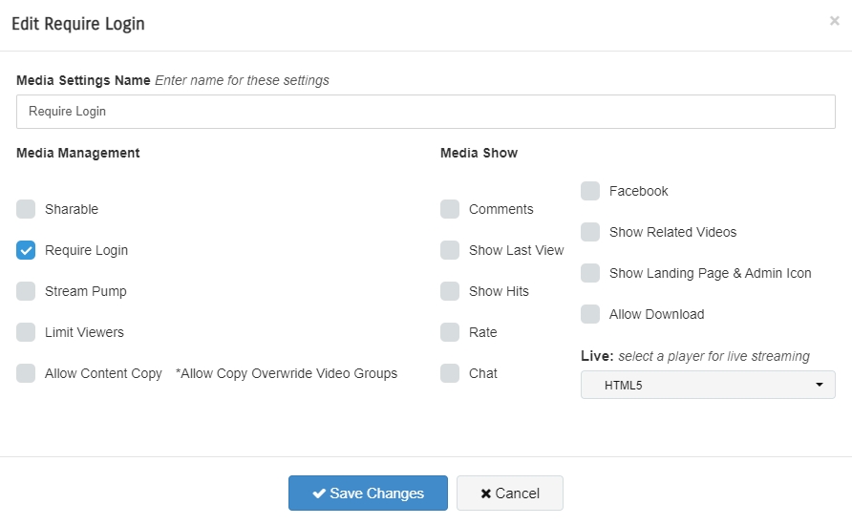
Task: Tick the Chat checkbox
Action: [450, 373]
